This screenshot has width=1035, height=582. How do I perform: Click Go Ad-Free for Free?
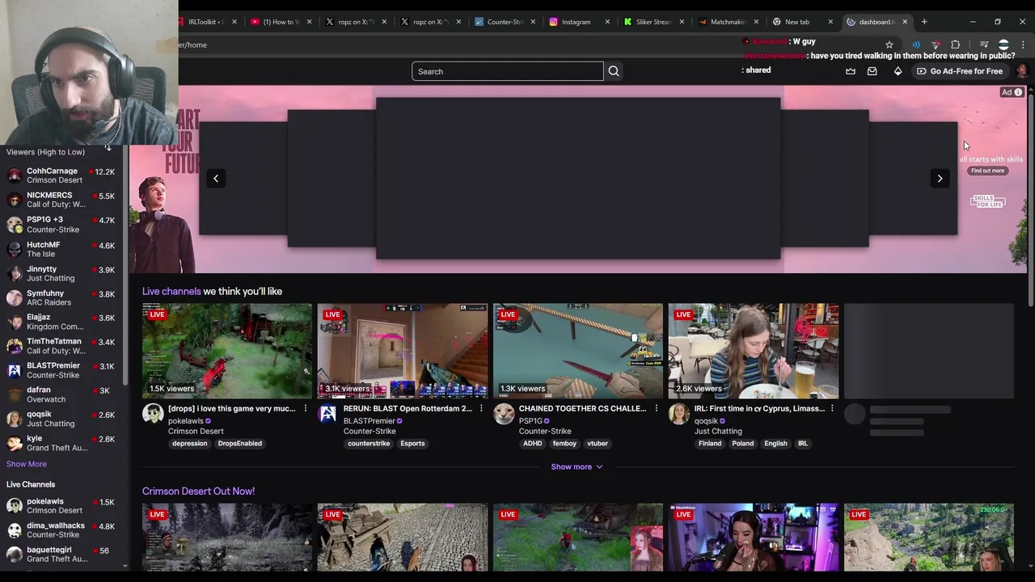959,71
